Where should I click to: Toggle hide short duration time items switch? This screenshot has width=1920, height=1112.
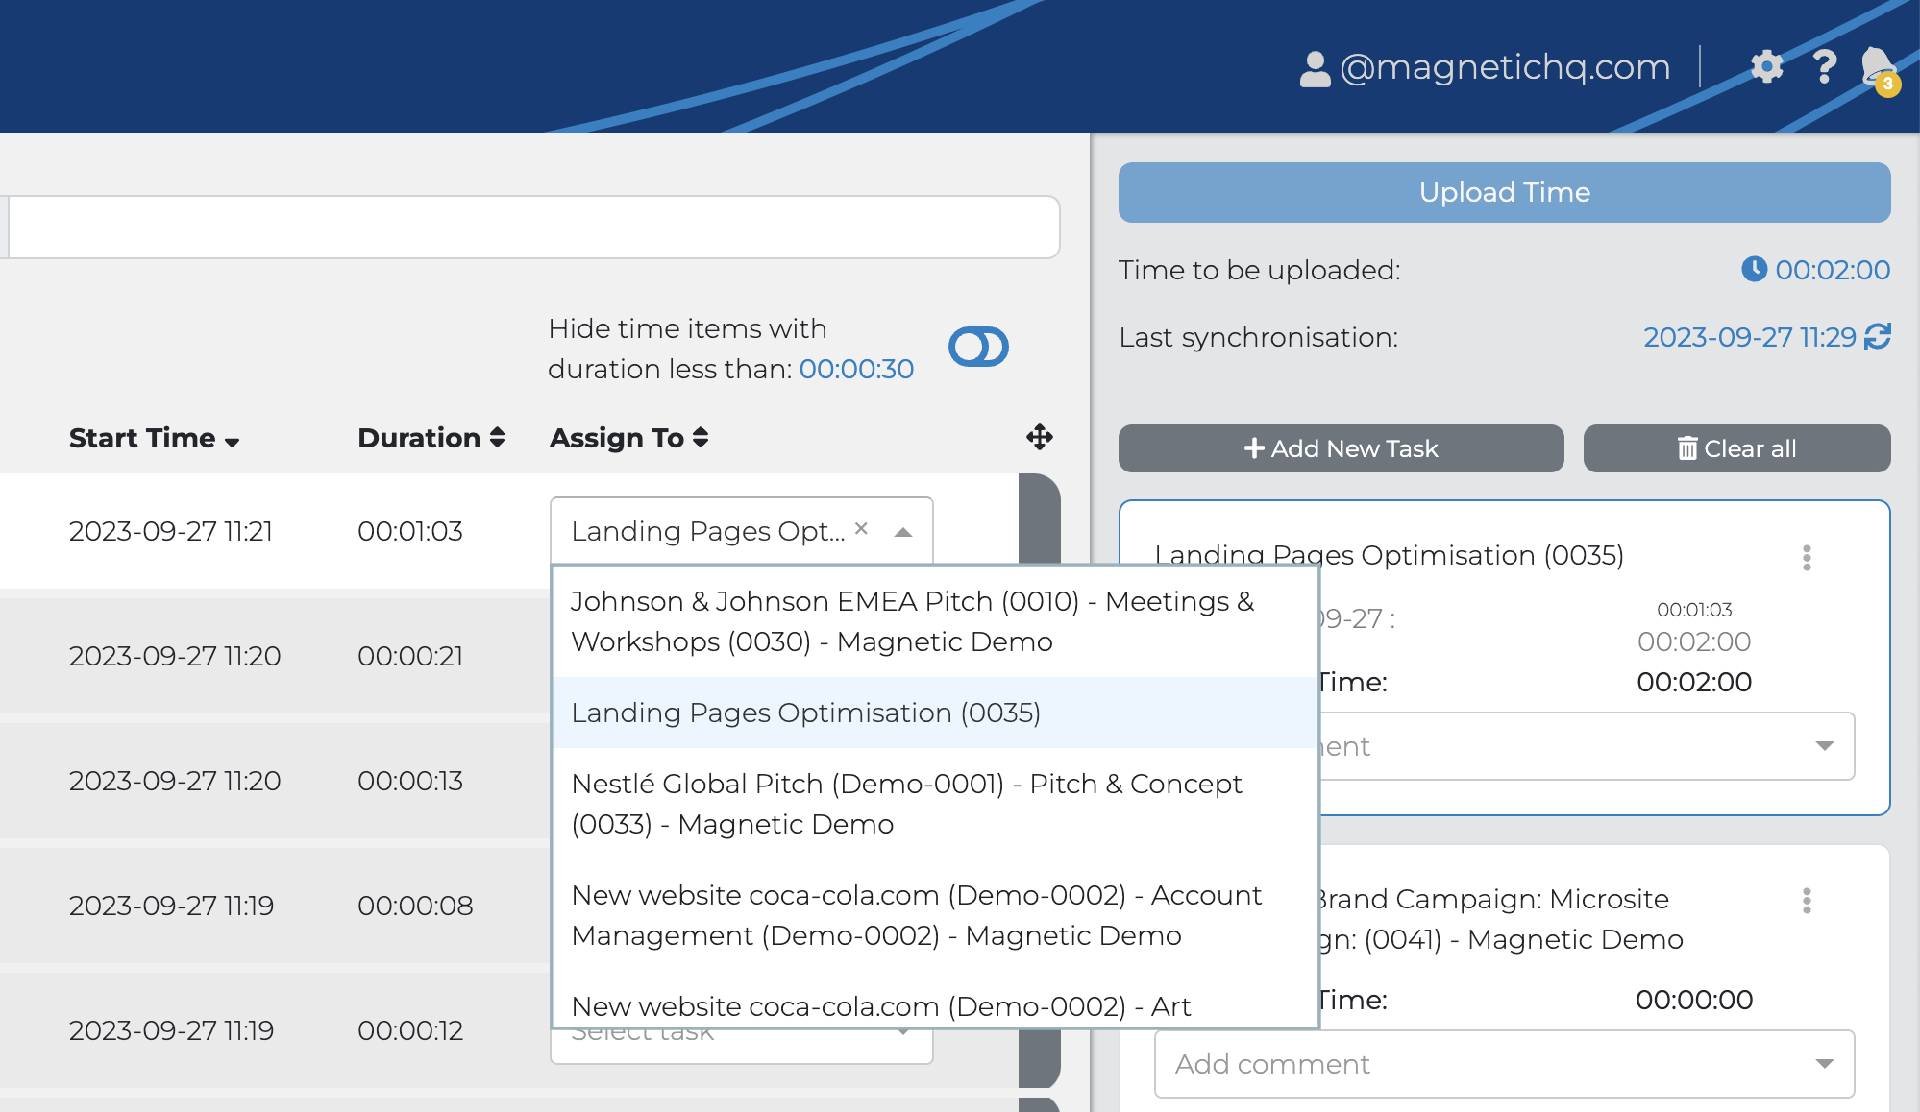click(978, 347)
